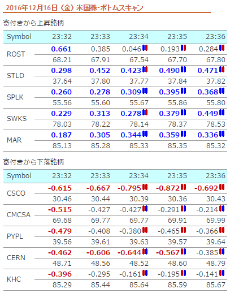Select the MAR symbol
Image resolution: width=230 pixels, height=293 pixels.
14,140
